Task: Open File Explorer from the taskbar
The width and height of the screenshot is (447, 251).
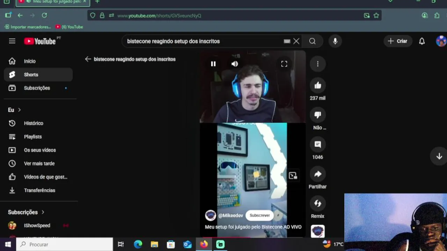Action: click(x=154, y=244)
